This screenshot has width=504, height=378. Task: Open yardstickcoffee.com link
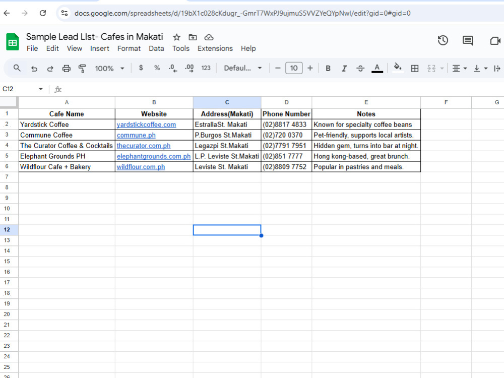[x=146, y=124]
